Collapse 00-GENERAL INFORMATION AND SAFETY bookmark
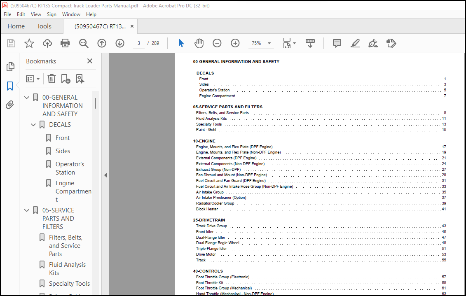 (x=27, y=98)
